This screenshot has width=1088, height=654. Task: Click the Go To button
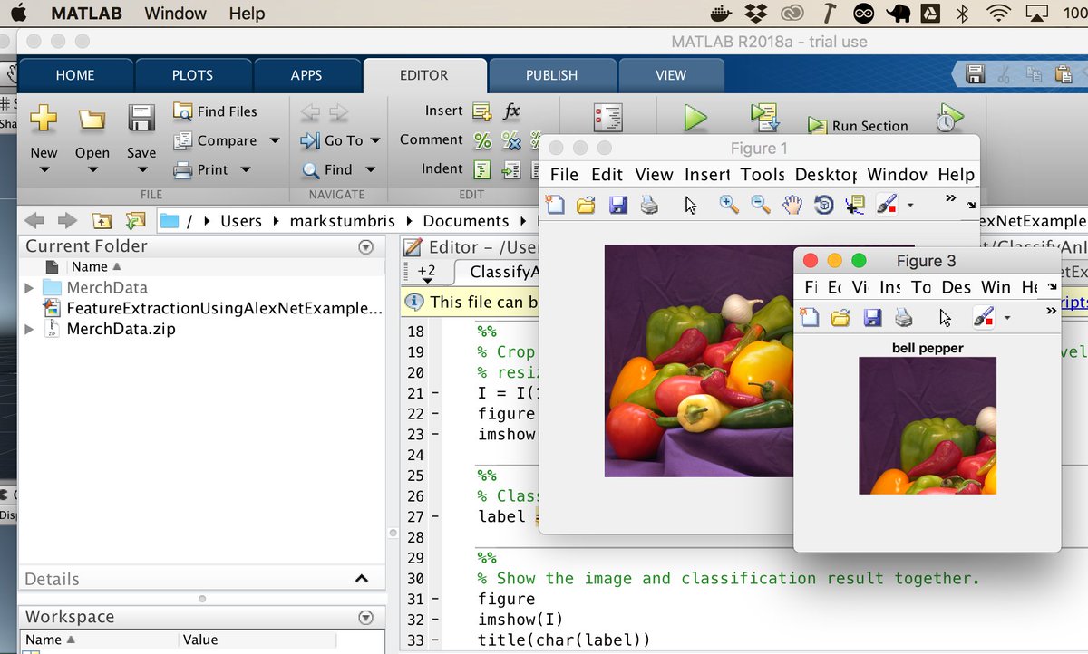[333, 140]
